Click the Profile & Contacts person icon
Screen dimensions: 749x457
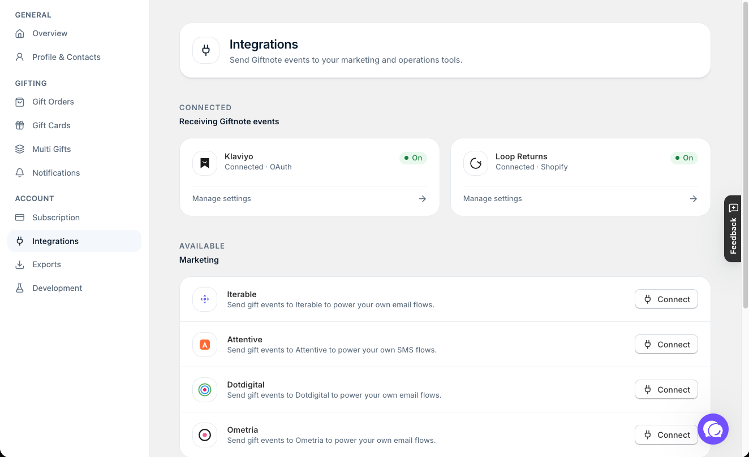20,57
